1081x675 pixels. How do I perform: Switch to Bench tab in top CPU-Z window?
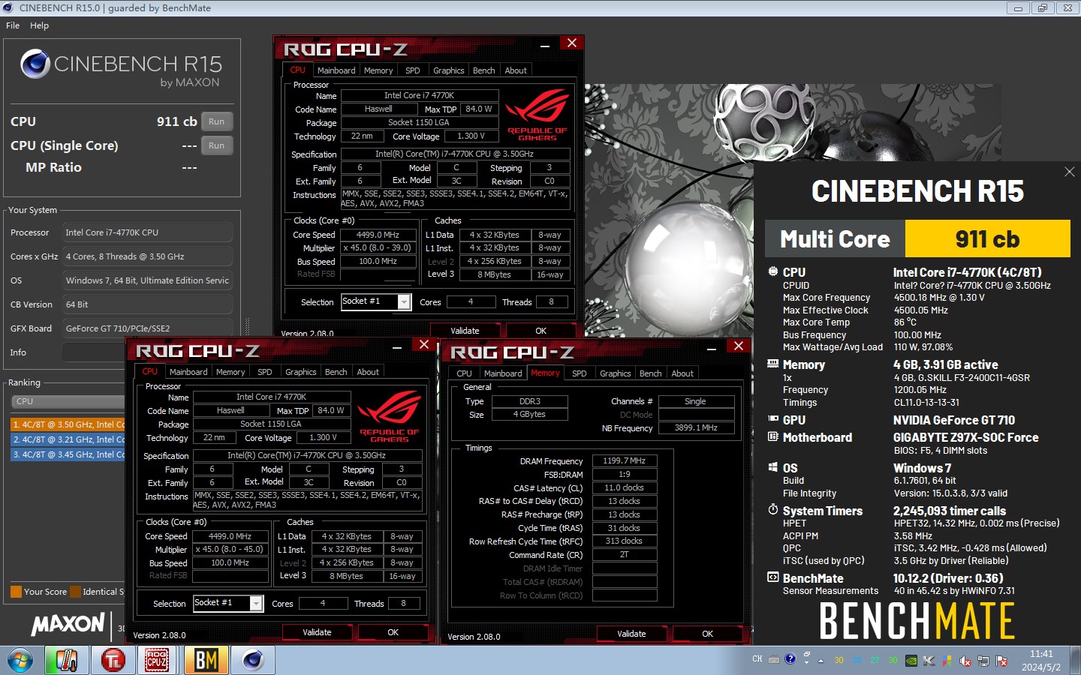484,70
